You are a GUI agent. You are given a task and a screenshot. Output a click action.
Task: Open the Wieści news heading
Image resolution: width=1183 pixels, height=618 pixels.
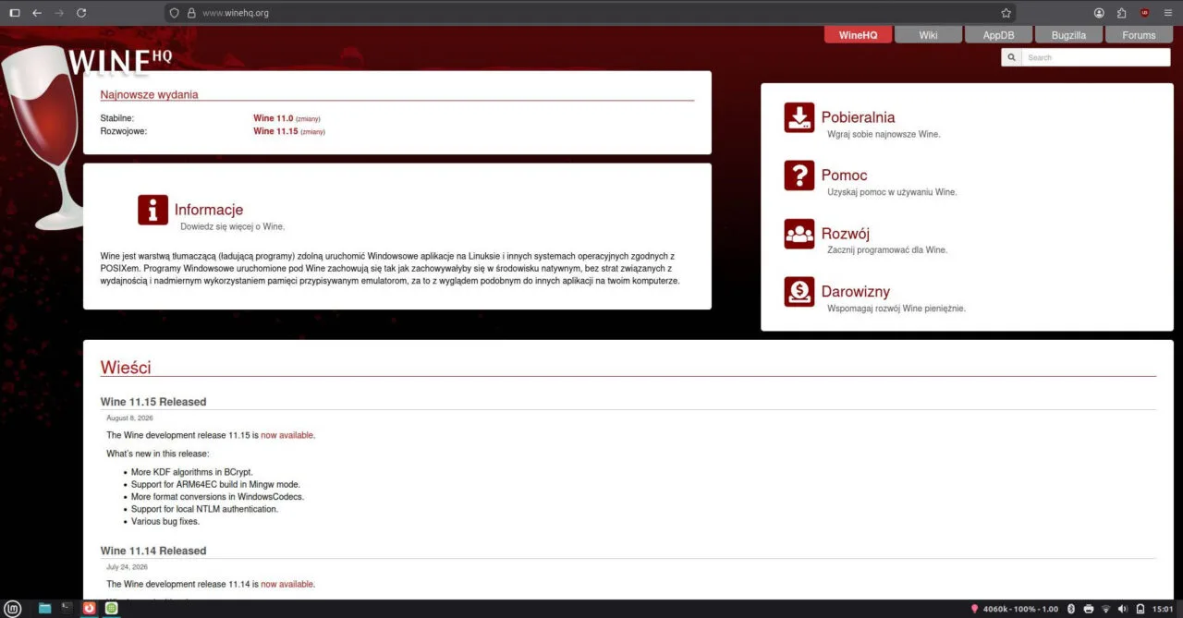(126, 368)
